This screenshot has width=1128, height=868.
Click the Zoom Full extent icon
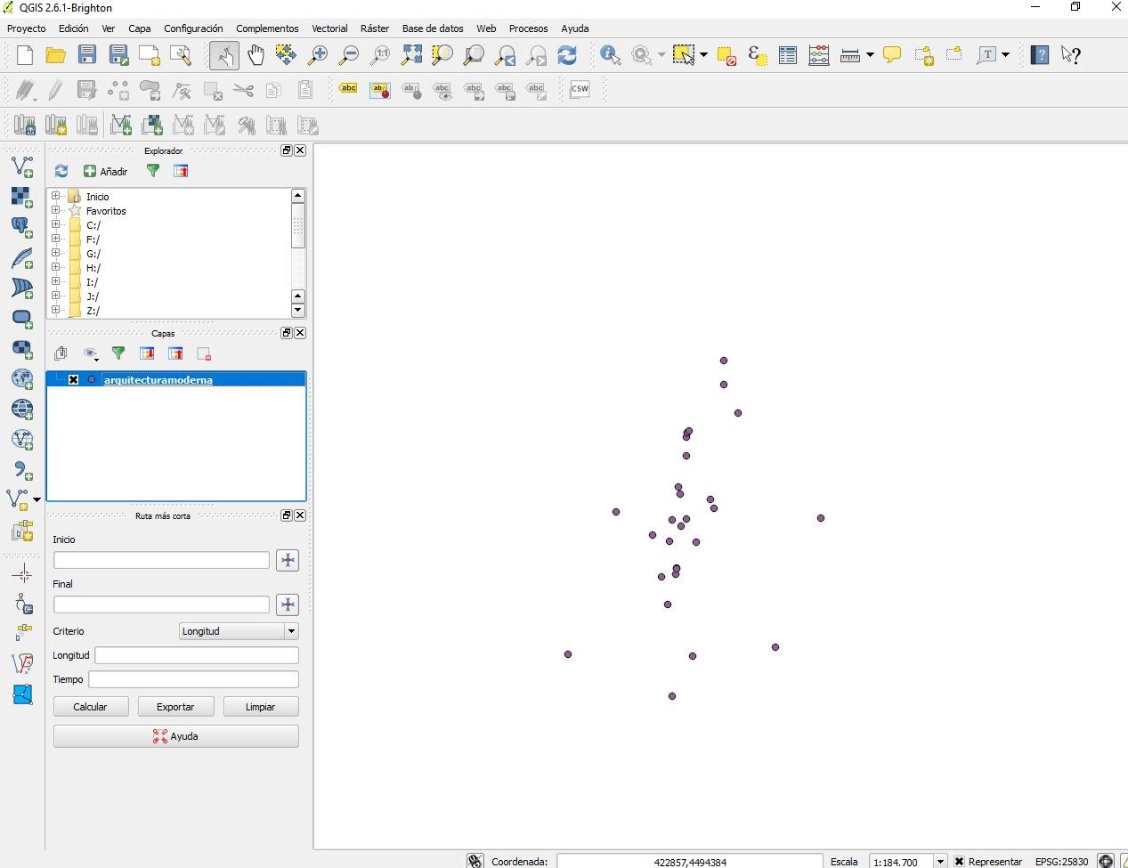411,55
